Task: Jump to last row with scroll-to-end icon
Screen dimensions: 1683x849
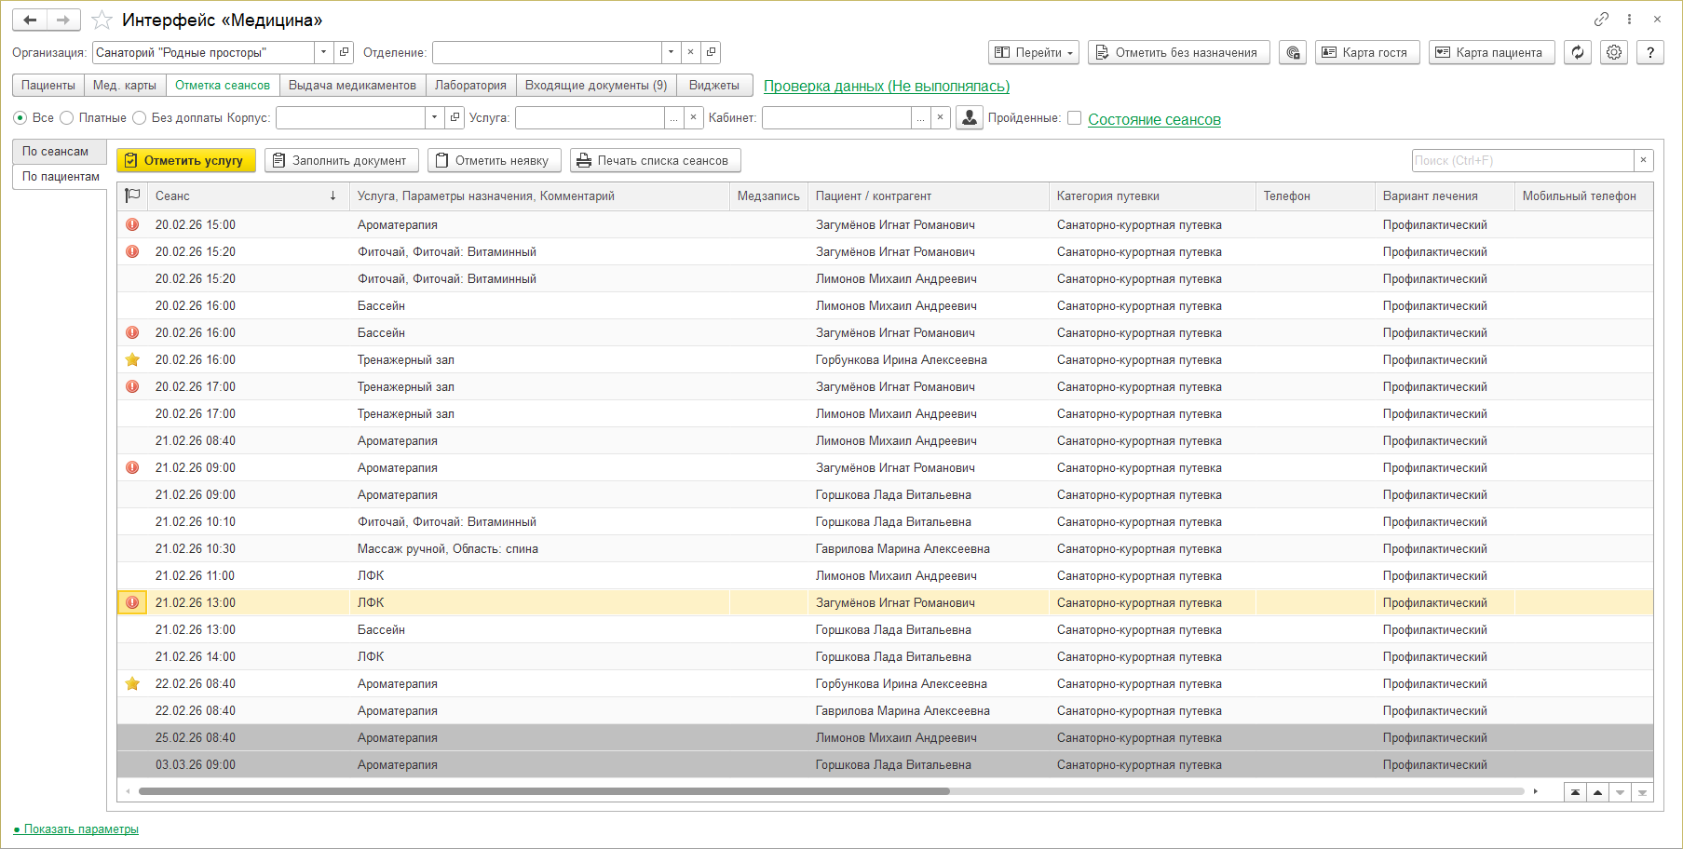Action: (x=1642, y=792)
